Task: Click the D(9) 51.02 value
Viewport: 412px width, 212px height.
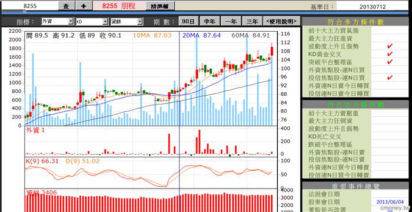Action: pos(82,161)
